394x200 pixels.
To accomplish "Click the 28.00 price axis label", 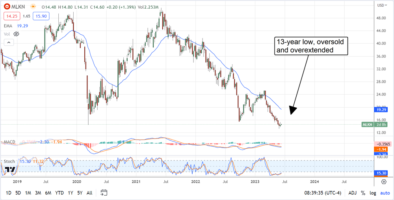I will (381, 82).
